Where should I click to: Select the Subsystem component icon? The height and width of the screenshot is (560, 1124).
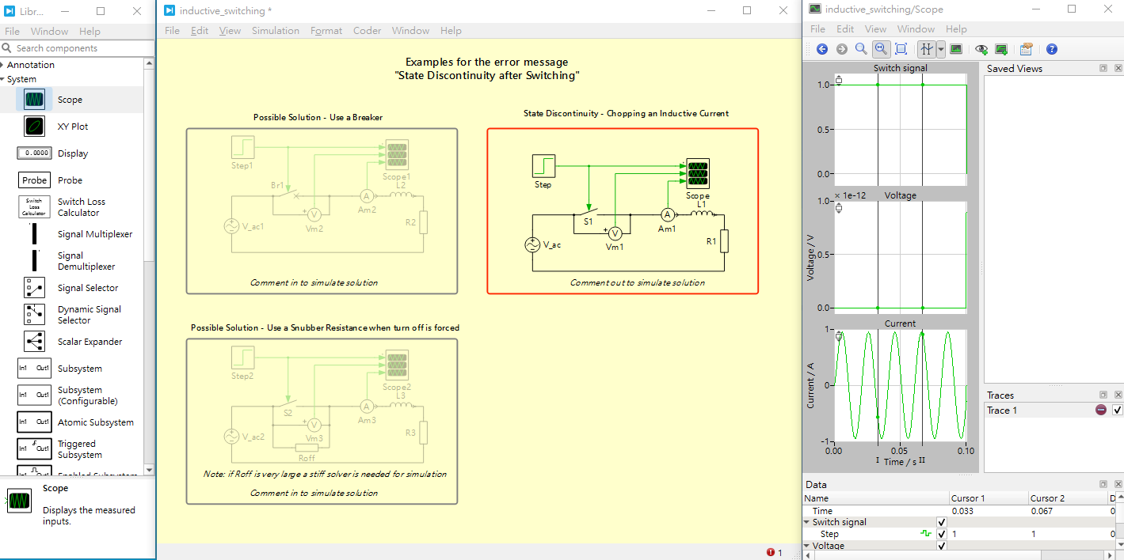coord(34,369)
